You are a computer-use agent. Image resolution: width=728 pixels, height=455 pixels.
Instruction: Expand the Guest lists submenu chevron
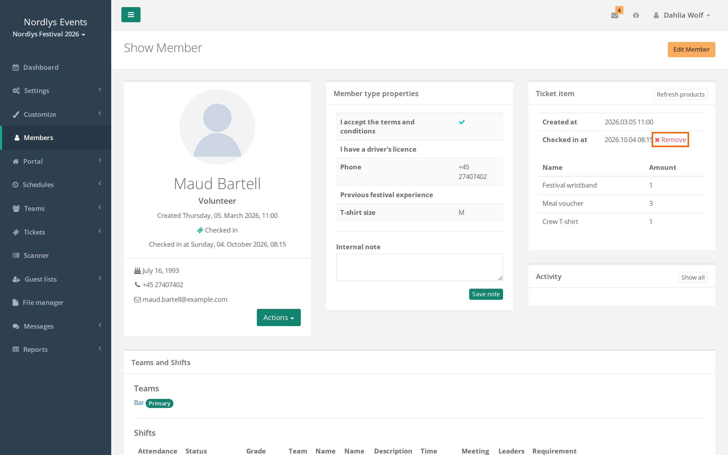(100, 278)
